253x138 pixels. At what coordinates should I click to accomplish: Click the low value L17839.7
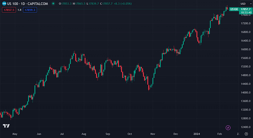click(93, 4)
